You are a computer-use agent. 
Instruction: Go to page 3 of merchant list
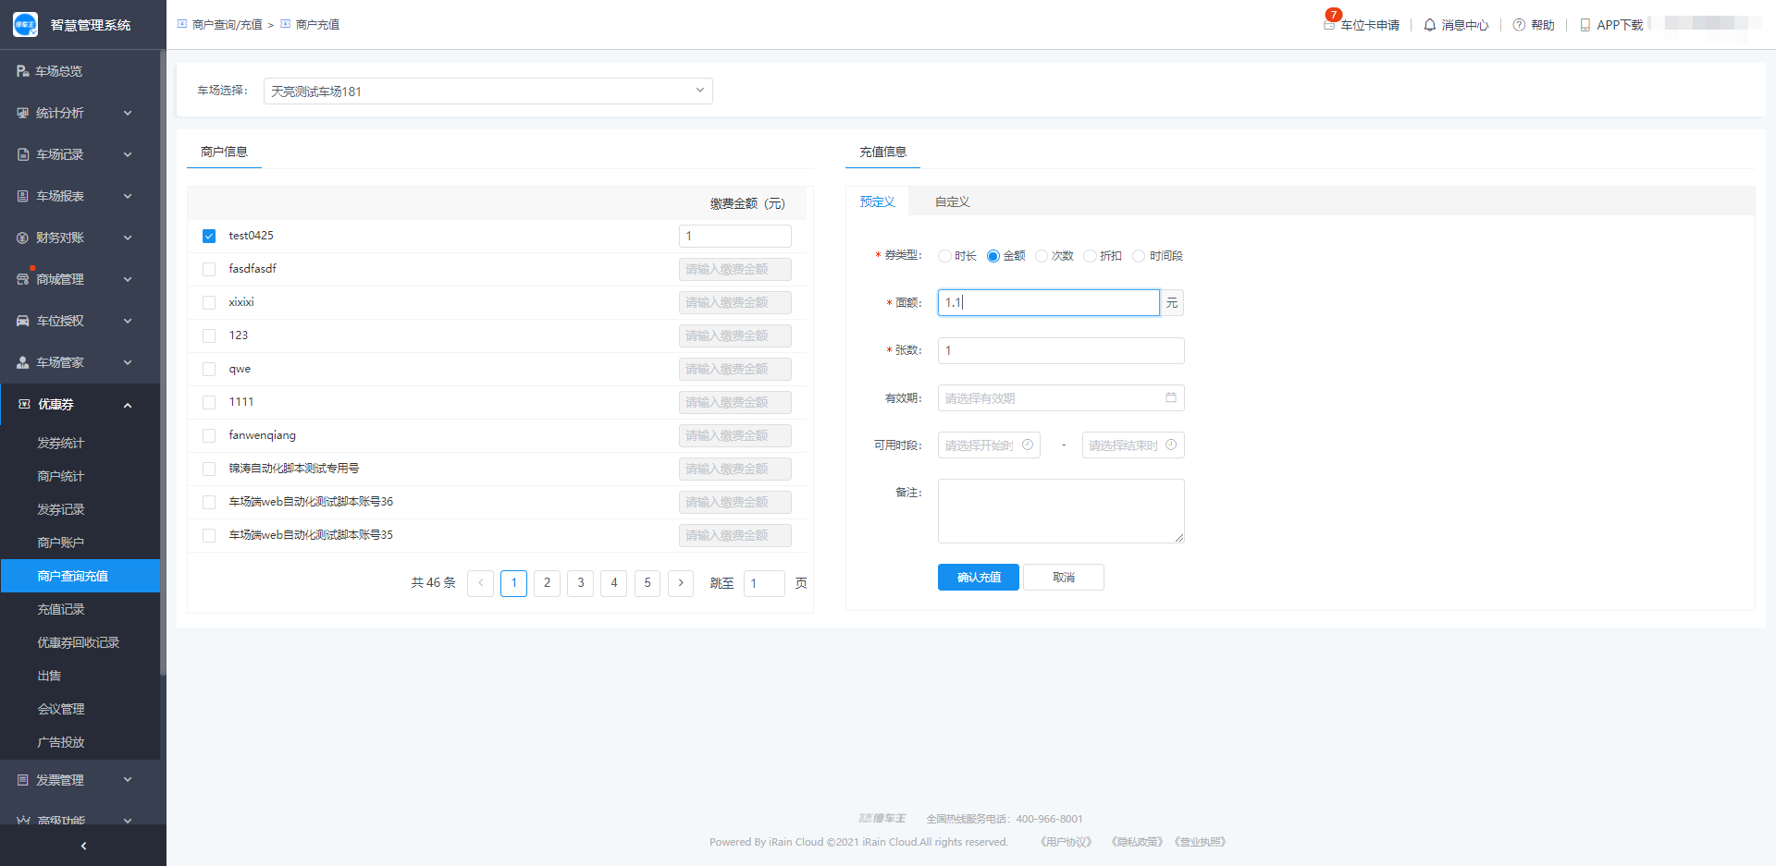(x=580, y=583)
